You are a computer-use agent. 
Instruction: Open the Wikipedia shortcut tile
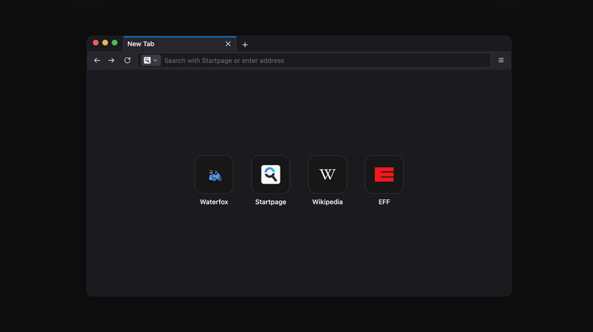tap(328, 174)
